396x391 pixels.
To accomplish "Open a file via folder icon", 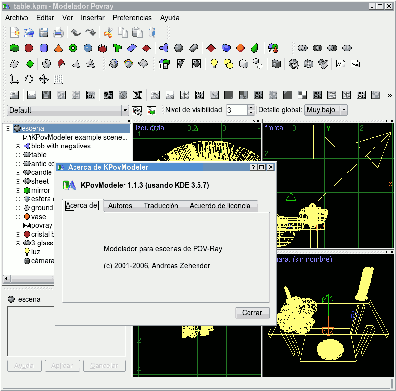I will (x=29, y=32).
